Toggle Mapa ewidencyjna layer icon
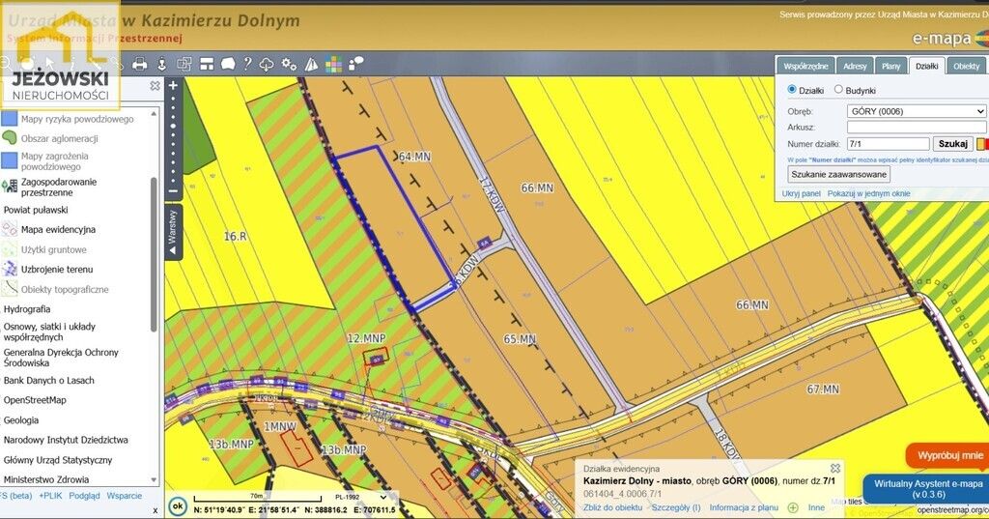This screenshot has height=519, width=989. pyautogui.click(x=10, y=228)
